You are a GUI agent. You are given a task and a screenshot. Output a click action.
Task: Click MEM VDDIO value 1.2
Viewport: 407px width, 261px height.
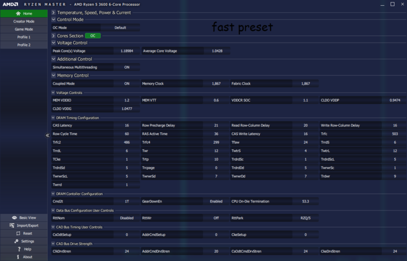coord(127,100)
